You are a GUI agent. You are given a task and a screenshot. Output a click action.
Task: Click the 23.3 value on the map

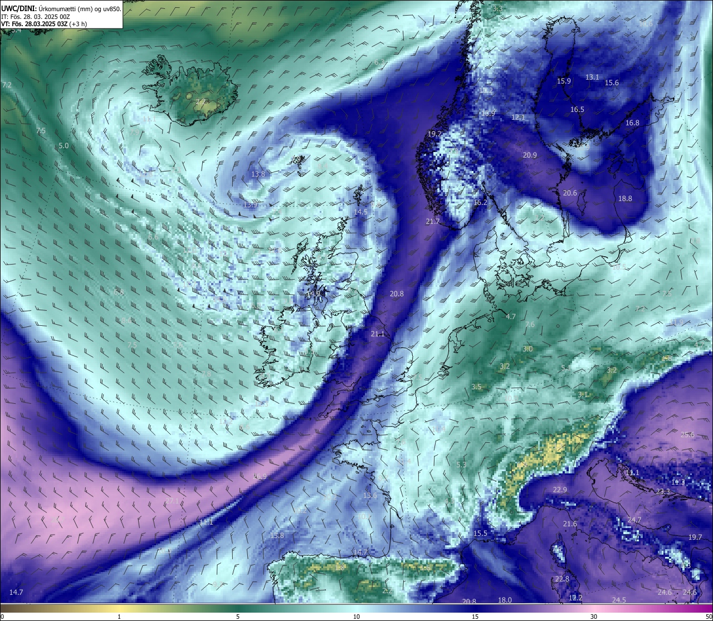[x=663, y=491]
